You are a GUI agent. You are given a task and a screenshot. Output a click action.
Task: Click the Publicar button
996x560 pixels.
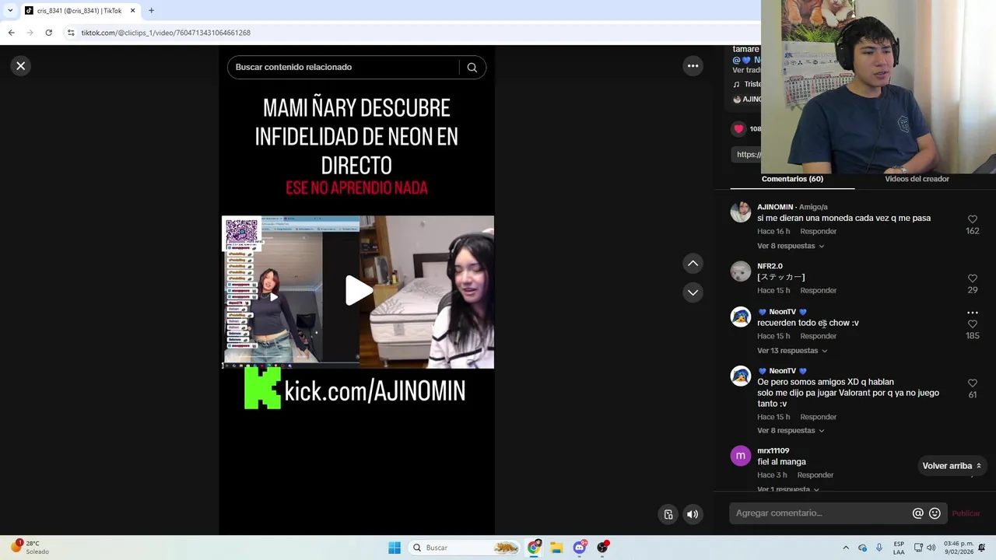point(966,513)
